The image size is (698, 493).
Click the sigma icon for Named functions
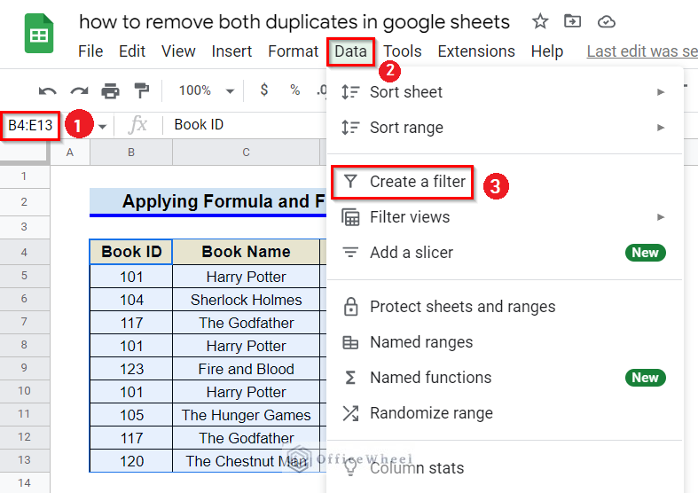point(350,378)
